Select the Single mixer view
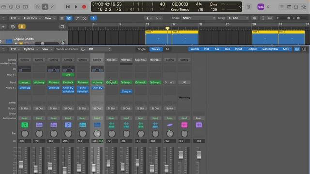 point(141,49)
